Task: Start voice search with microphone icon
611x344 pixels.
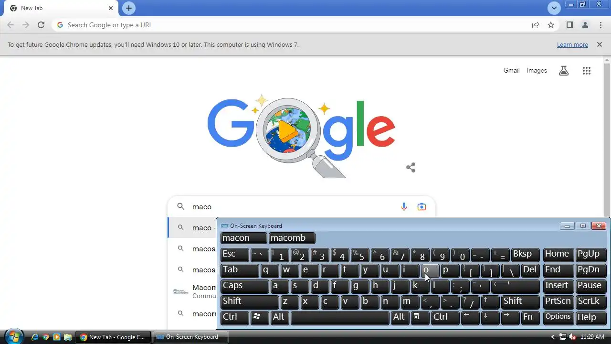Action: pyautogui.click(x=404, y=206)
